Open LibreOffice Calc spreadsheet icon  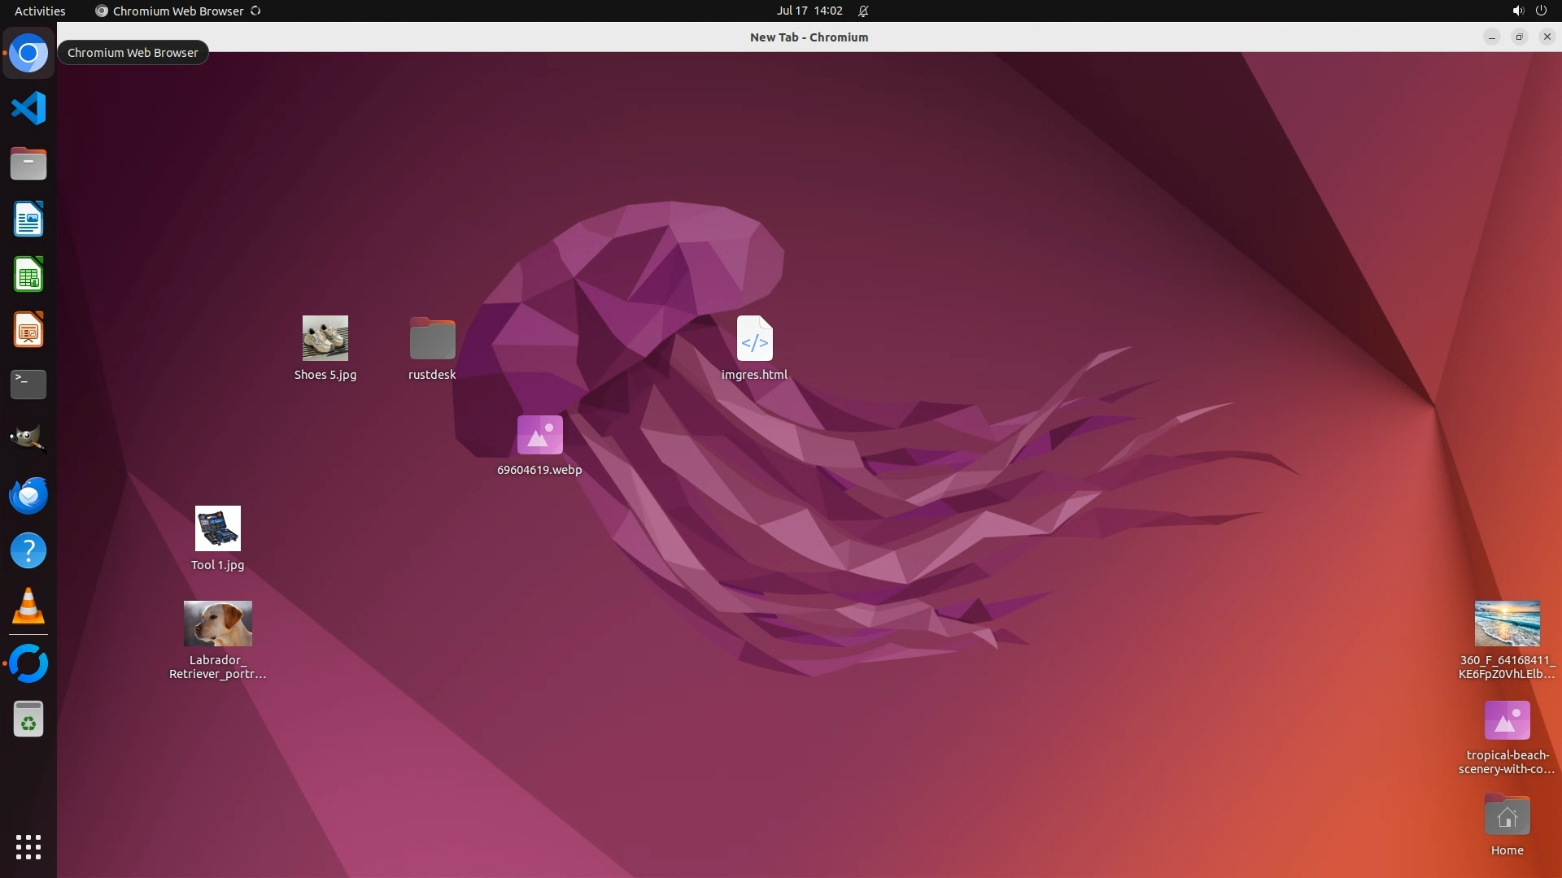(x=28, y=275)
